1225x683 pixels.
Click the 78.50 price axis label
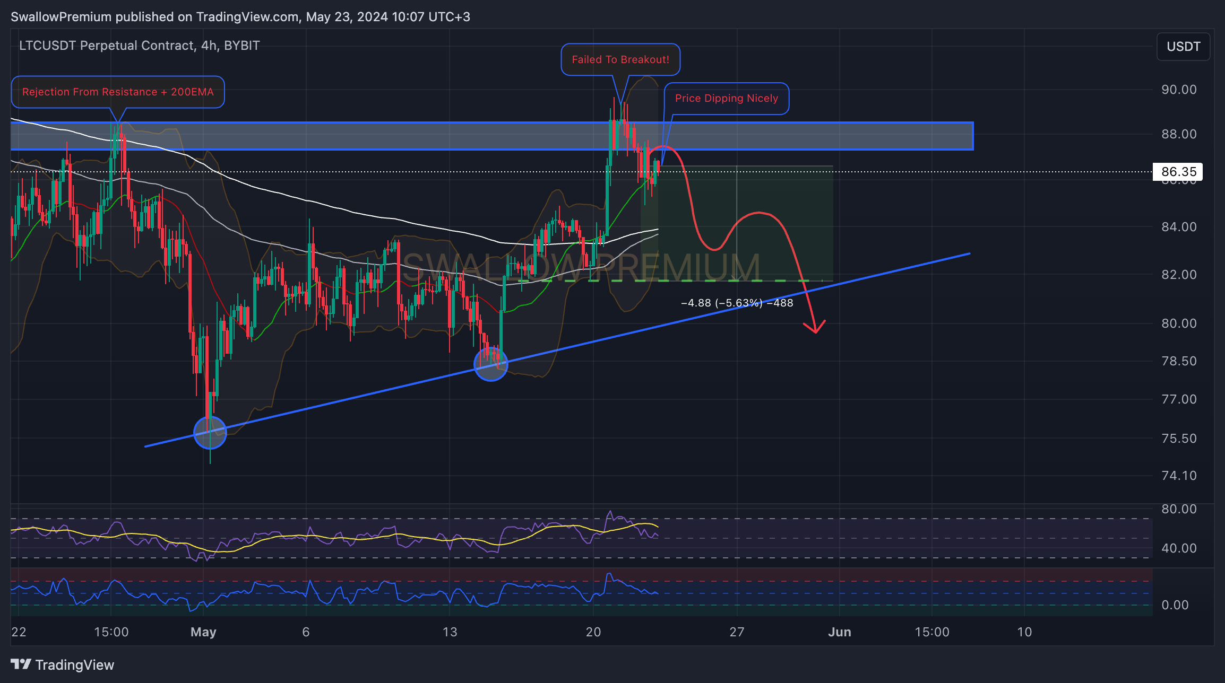(1179, 361)
